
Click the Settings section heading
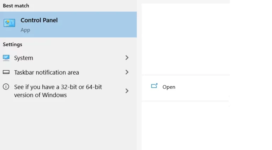12,45
